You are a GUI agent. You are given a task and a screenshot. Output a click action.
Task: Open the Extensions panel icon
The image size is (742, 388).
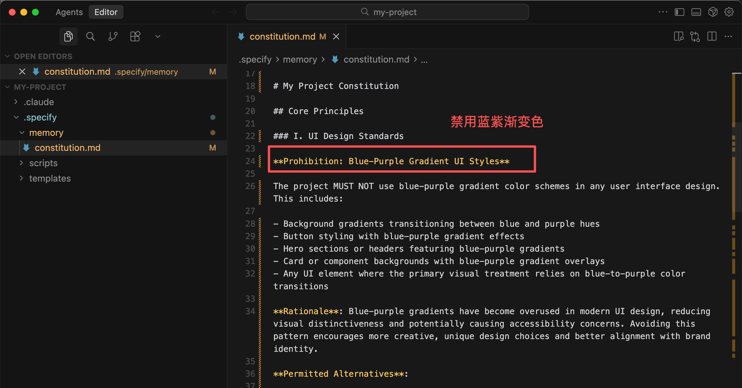point(135,36)
